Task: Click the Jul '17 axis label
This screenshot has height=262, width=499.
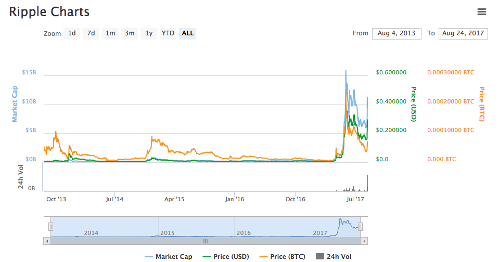Action: 355,200
